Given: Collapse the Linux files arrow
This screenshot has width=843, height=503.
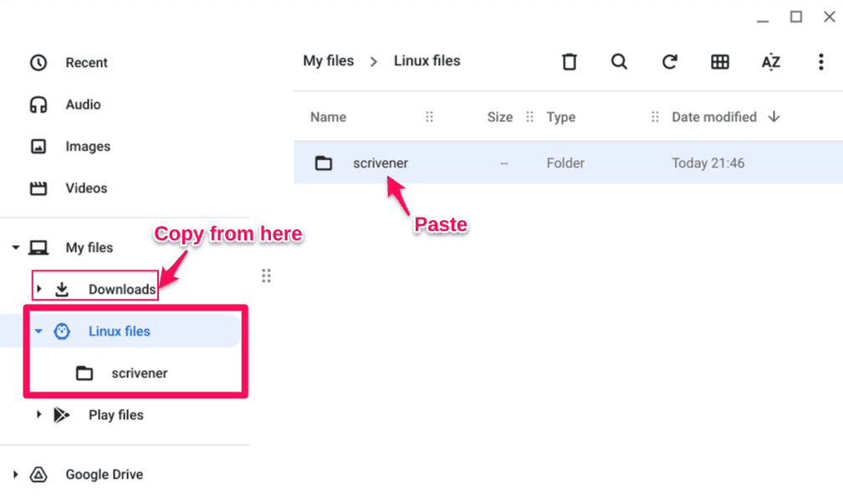Looking at the screenshot, I should point(38,331).
